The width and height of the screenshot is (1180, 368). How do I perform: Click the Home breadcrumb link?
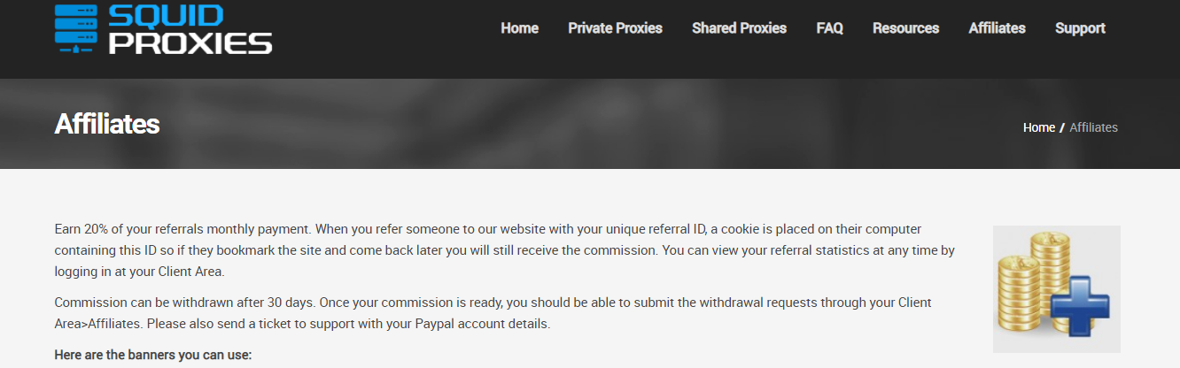point(1038,127)
